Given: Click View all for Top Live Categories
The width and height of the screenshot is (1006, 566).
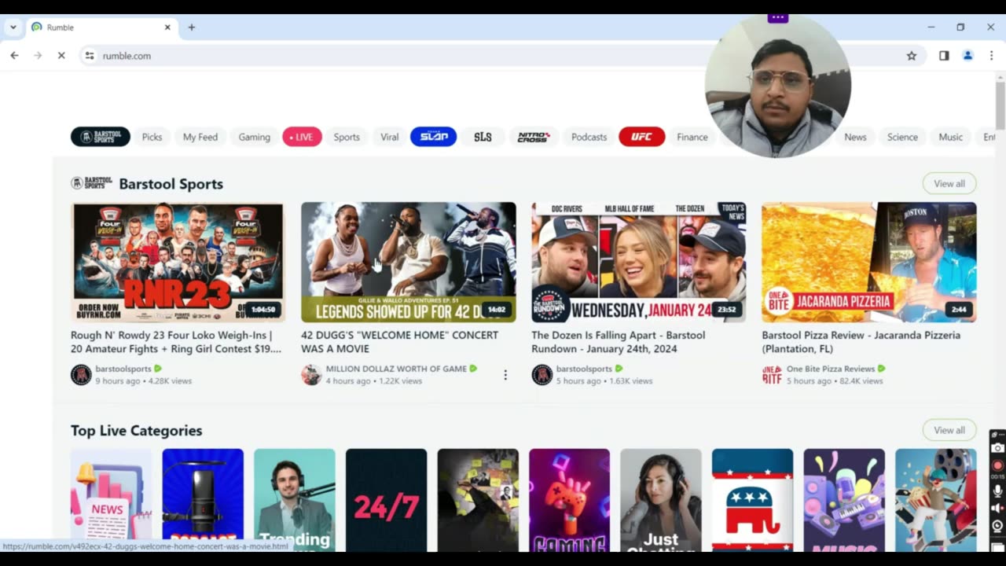Looking at the screenshot, I should (949, 430).
